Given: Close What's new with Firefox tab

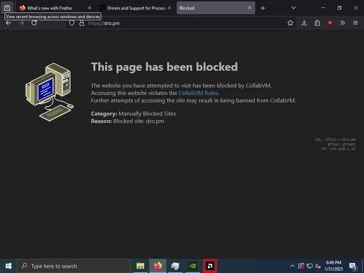Looking at the screenshot, I should coord(89,8).
